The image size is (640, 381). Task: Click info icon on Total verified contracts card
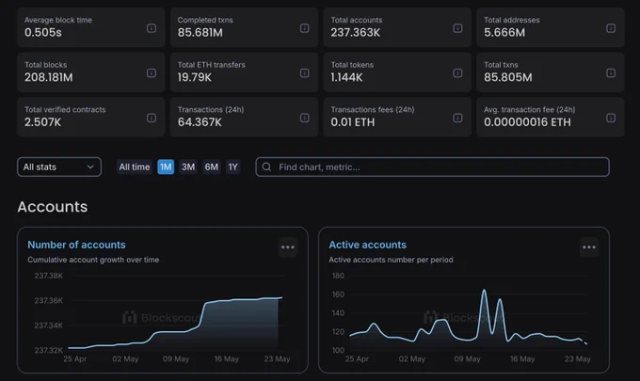point(152,118)
